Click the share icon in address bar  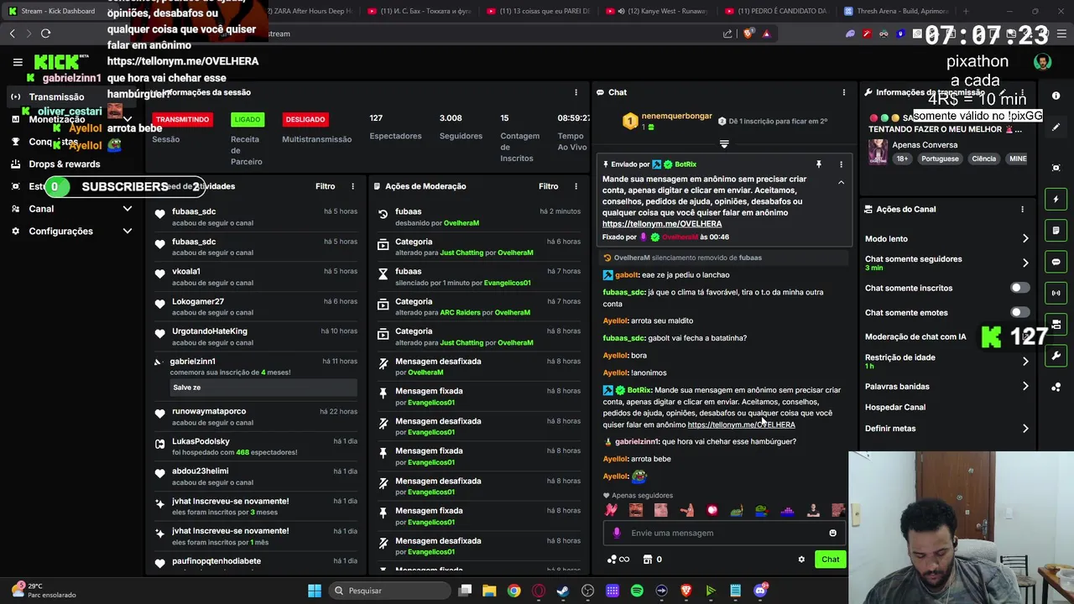click(x=727, y=34)
